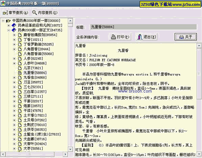The width and height of the screenshot is (202, 158).
Task: Click the document icon beside 三棱[27111]
Action: (20, 96)
